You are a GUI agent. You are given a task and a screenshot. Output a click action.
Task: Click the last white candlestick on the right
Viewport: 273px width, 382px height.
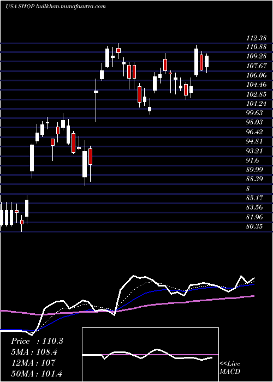207,61
